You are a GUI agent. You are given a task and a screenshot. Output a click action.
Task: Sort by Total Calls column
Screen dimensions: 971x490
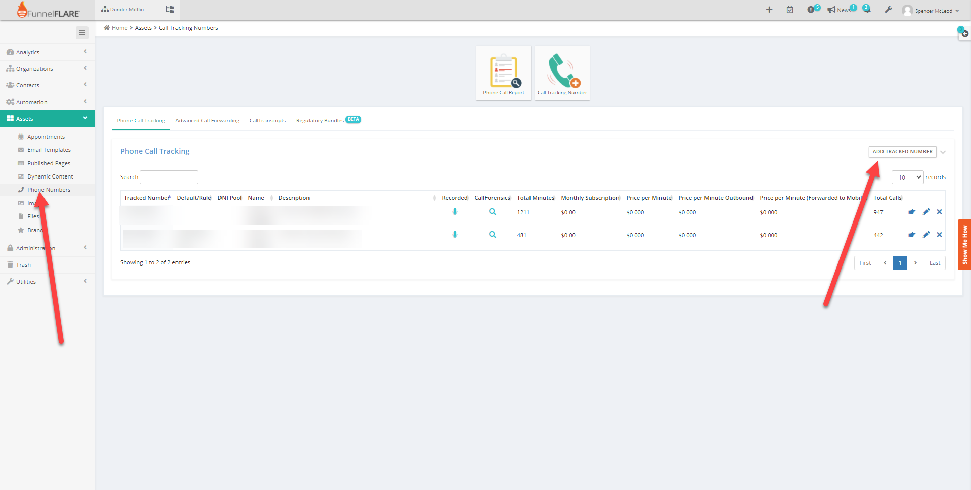(888, 198)
